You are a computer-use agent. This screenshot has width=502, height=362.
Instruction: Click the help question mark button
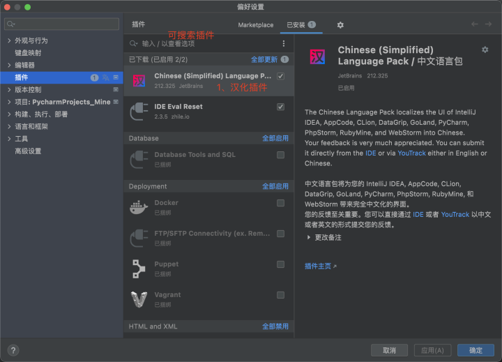(x=13, y=350)
